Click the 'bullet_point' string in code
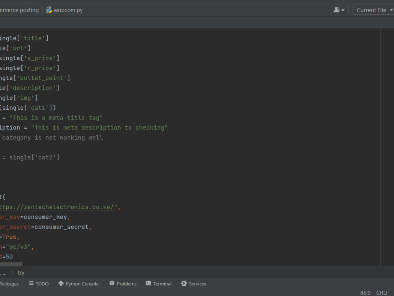 pyautogui.click(x=41, y=78)
